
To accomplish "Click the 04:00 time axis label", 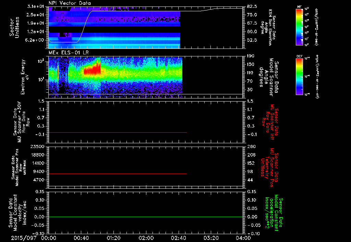I will pyautogui.click(x=243, y=238).
